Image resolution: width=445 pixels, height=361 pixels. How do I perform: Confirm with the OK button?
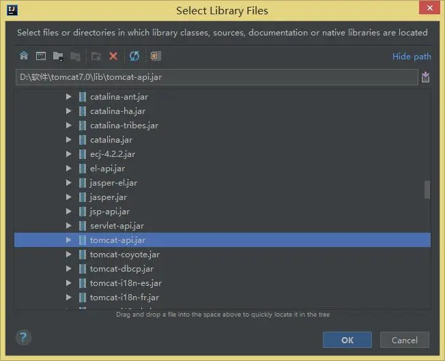tap(347, 340)
